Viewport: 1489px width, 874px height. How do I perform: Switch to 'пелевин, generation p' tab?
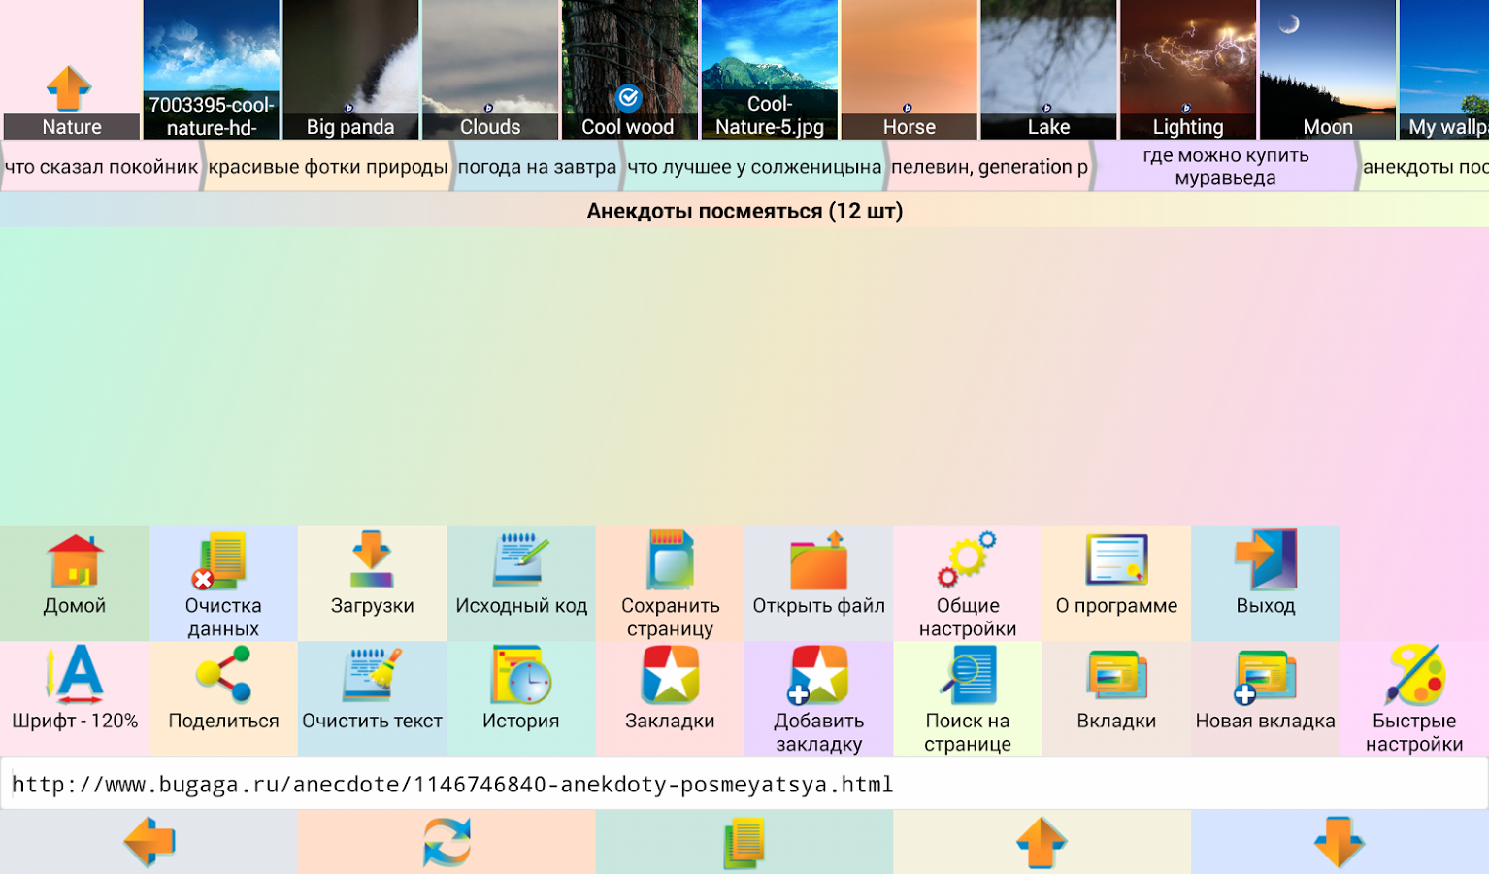tap(989, 166)
